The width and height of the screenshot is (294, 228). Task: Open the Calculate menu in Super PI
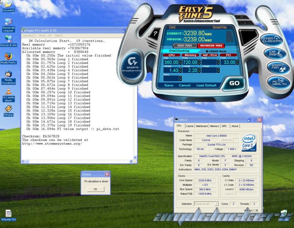point(29,36)
